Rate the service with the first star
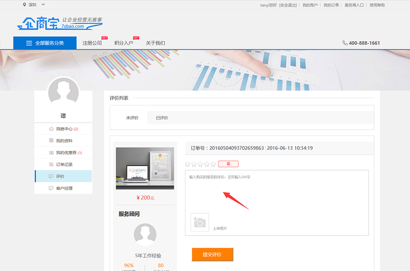Image resolution: width=410 pixels, height=271 pixels. click(188, 164)
